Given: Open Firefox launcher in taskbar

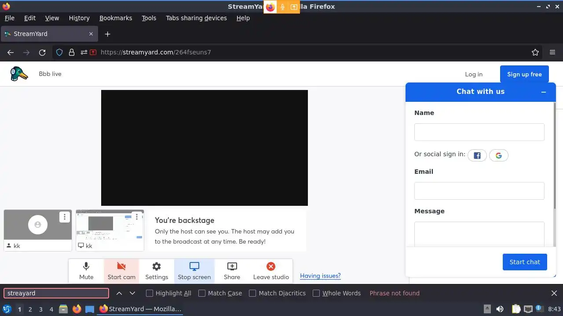Looking at the screenshot, I should click(77, 309).
